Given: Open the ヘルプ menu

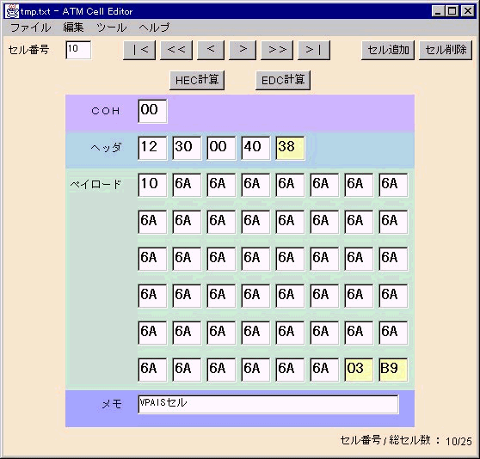Looking at the screenshot, I should (x=154, y=28).
